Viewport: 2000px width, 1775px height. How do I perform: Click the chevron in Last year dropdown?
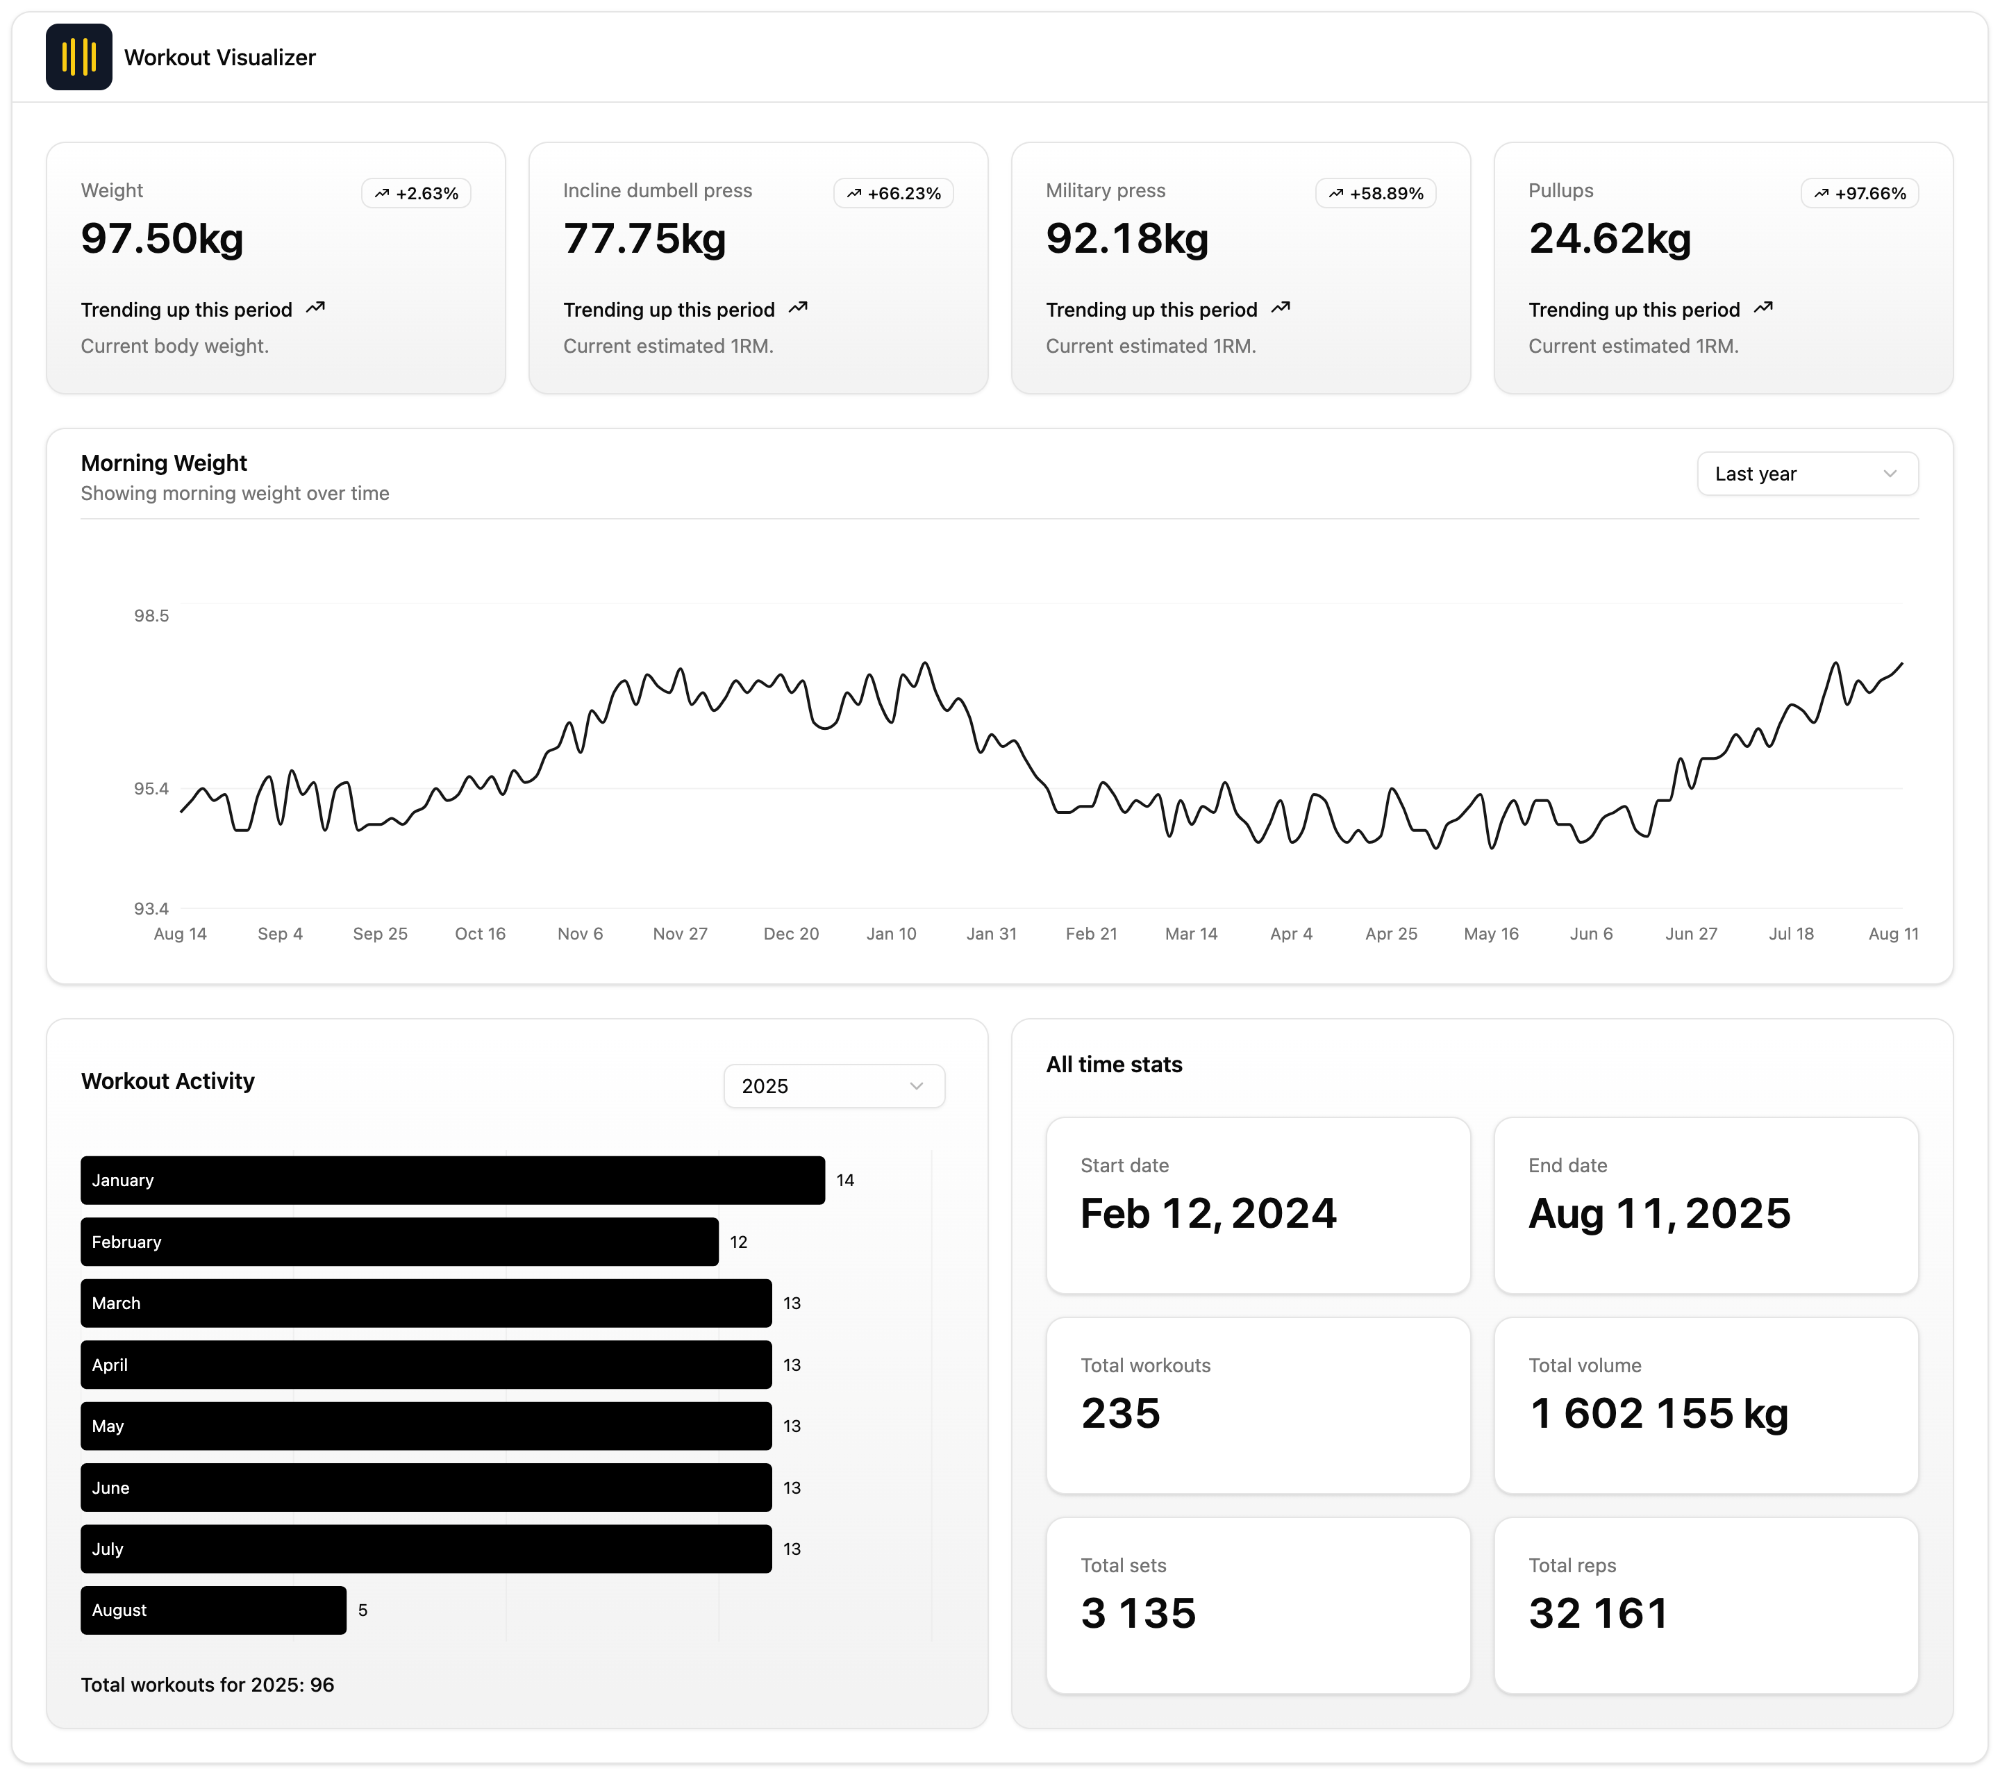pyautogui.click(x=1890, y=474)
